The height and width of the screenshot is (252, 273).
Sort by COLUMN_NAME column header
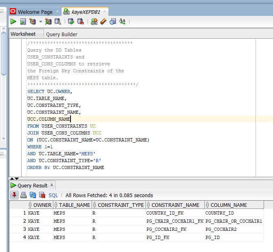234,205
